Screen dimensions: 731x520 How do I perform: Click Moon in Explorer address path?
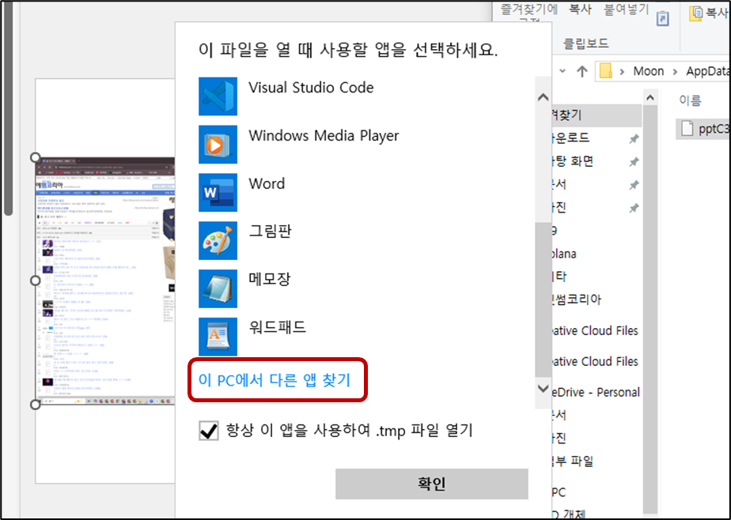(648, 71)
